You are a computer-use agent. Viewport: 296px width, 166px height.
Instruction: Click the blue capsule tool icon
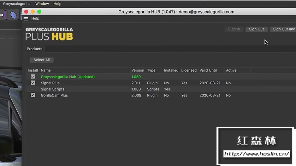click(x=13, y=15)
